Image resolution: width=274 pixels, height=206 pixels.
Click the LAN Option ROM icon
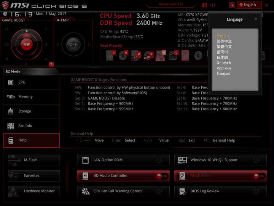pyautogui.click(x=86, y=160)
